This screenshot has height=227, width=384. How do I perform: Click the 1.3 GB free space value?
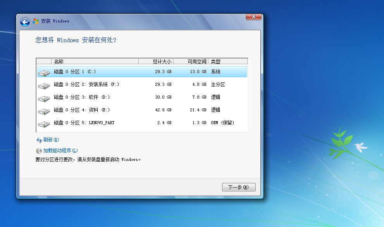199,123
